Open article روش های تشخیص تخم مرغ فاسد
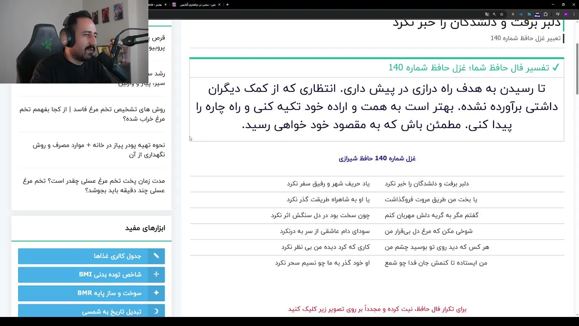This screenshot has width=579, height=326. (92, 114)
